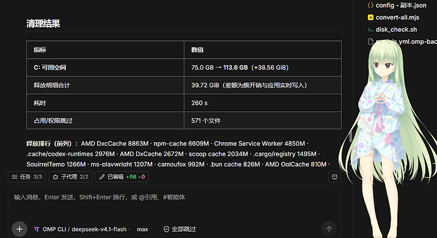Click the C: 可用空间 table cell
437x238 pixels.
tap(105, 68)
